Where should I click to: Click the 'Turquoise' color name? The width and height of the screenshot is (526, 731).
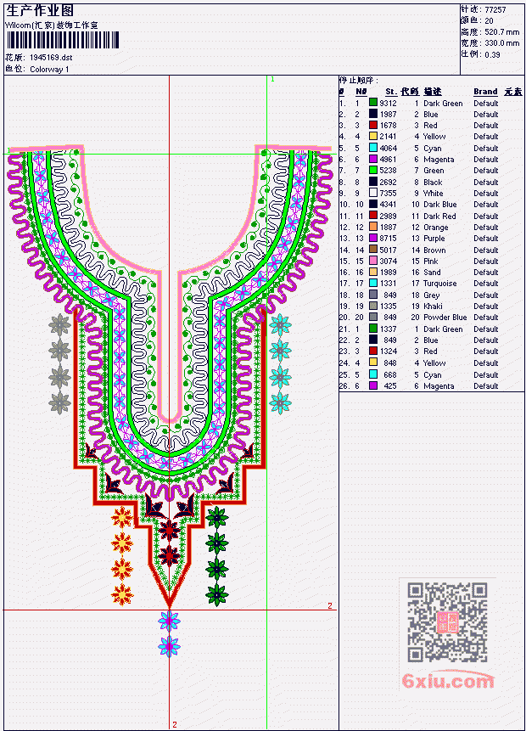439,284
